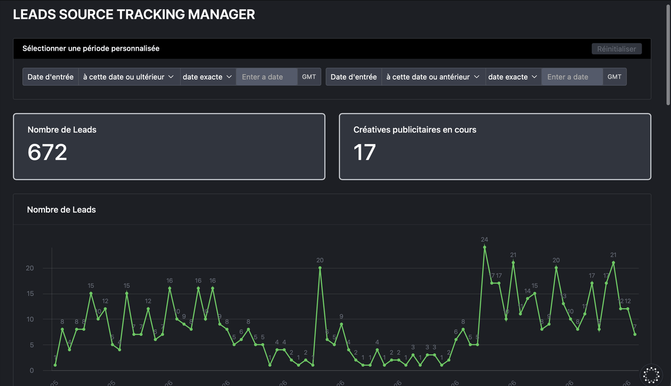Click the y-axis label 10
Viewport: 671px width, 386px height.
[30, 319]
